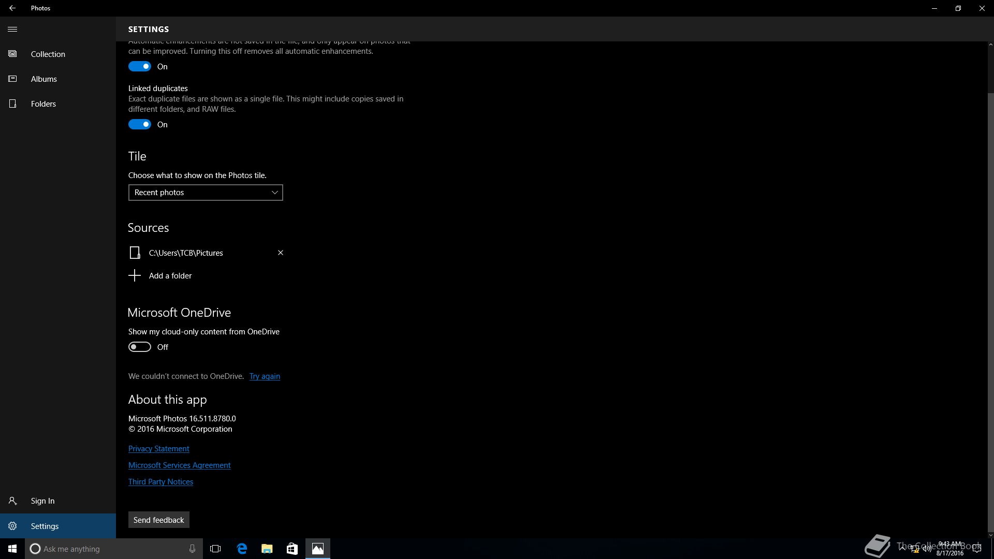Launch Microsoft Edge from taskbar
Image resolution: width=994 pixels, height=559 pixels.
click(242, 549)
